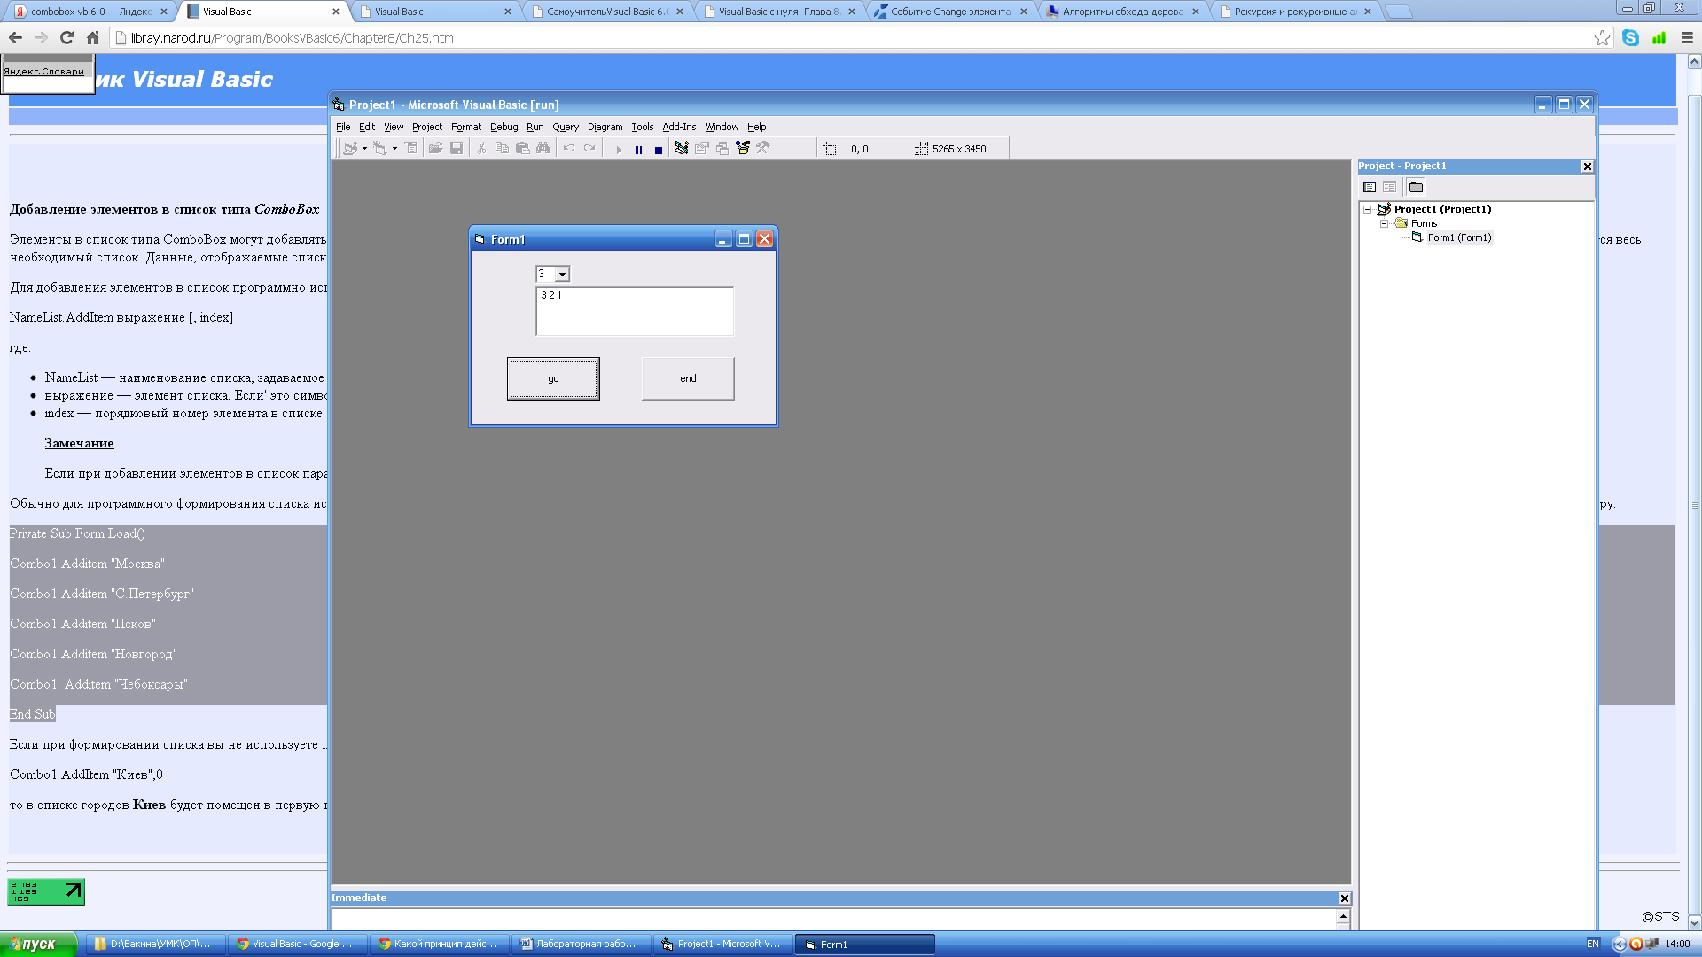Click inside the Immediate window text area

click(833, 919)
